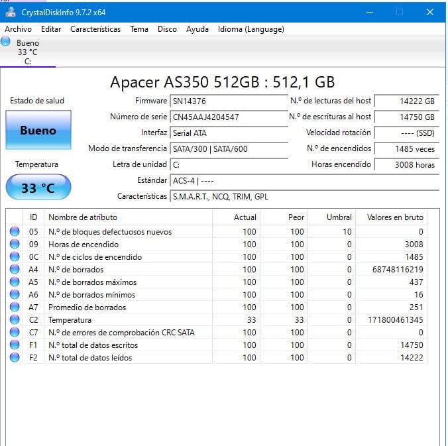The width and height of the screenshot is (448, 446).
Task: Click the Interfaz field Serial ATA
Action: tap(229, 133)
